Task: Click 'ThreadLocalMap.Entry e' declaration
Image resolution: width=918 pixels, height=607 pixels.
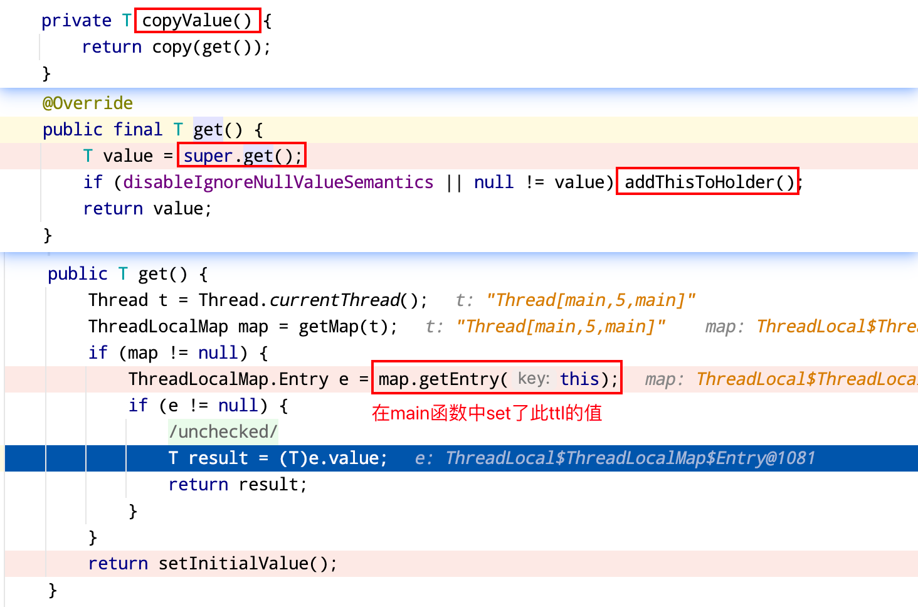Action: [x=238, y=379]
